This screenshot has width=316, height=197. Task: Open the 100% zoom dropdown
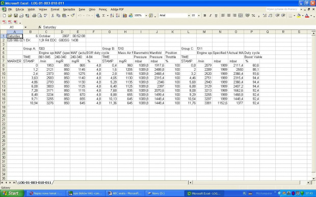coord(146,15)
